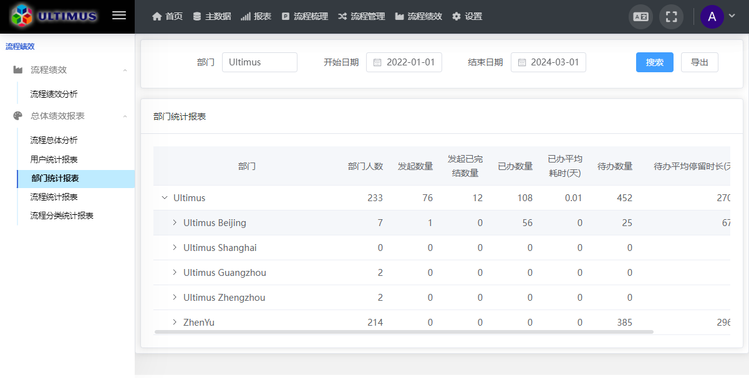The width and height of the screenshot is (749, 378).
Task: Click value 385 in ZhenYu row
Action: tap(624, 323)
